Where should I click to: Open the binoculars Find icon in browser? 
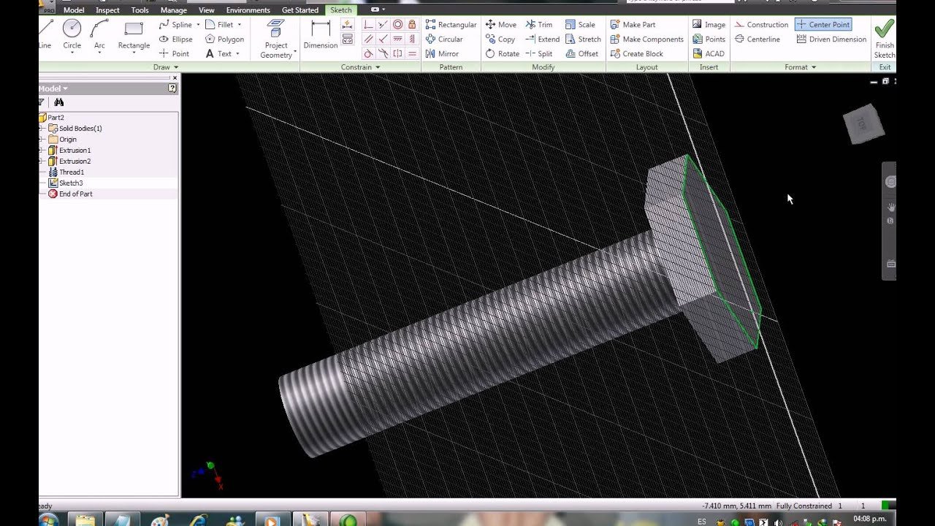[x=59, y=102]
